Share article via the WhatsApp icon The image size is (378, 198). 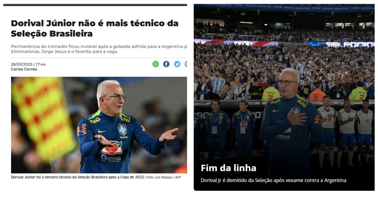pyautogui.click(x=156, y=64)
